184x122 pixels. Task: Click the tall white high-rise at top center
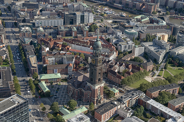click(79, 18)
